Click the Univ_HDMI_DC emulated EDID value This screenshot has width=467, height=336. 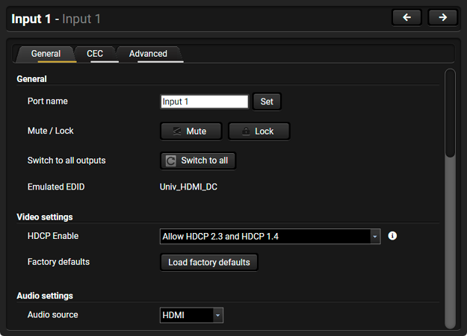(x=189, y=187)
